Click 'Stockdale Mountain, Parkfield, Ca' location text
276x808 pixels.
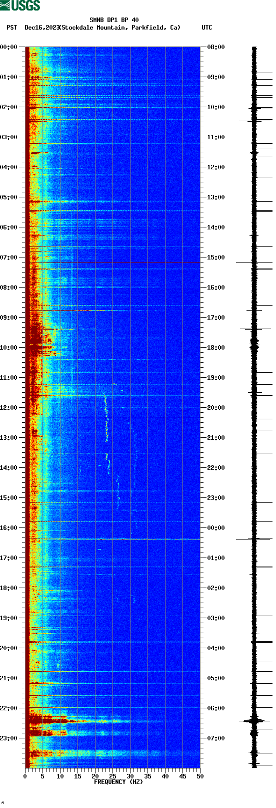click(120, 28)
